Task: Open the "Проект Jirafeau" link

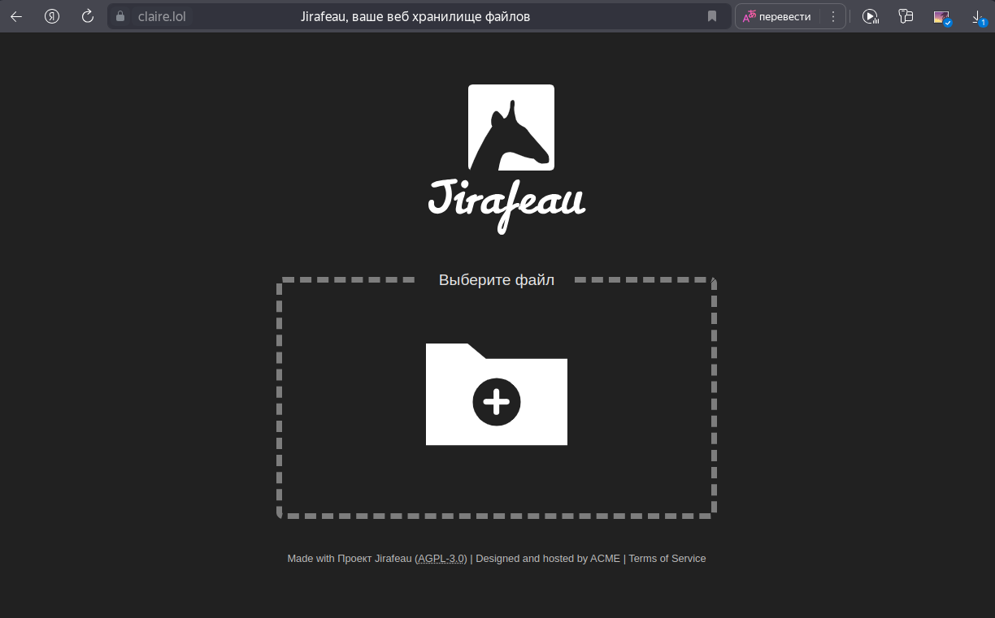Action: point(375,559)
